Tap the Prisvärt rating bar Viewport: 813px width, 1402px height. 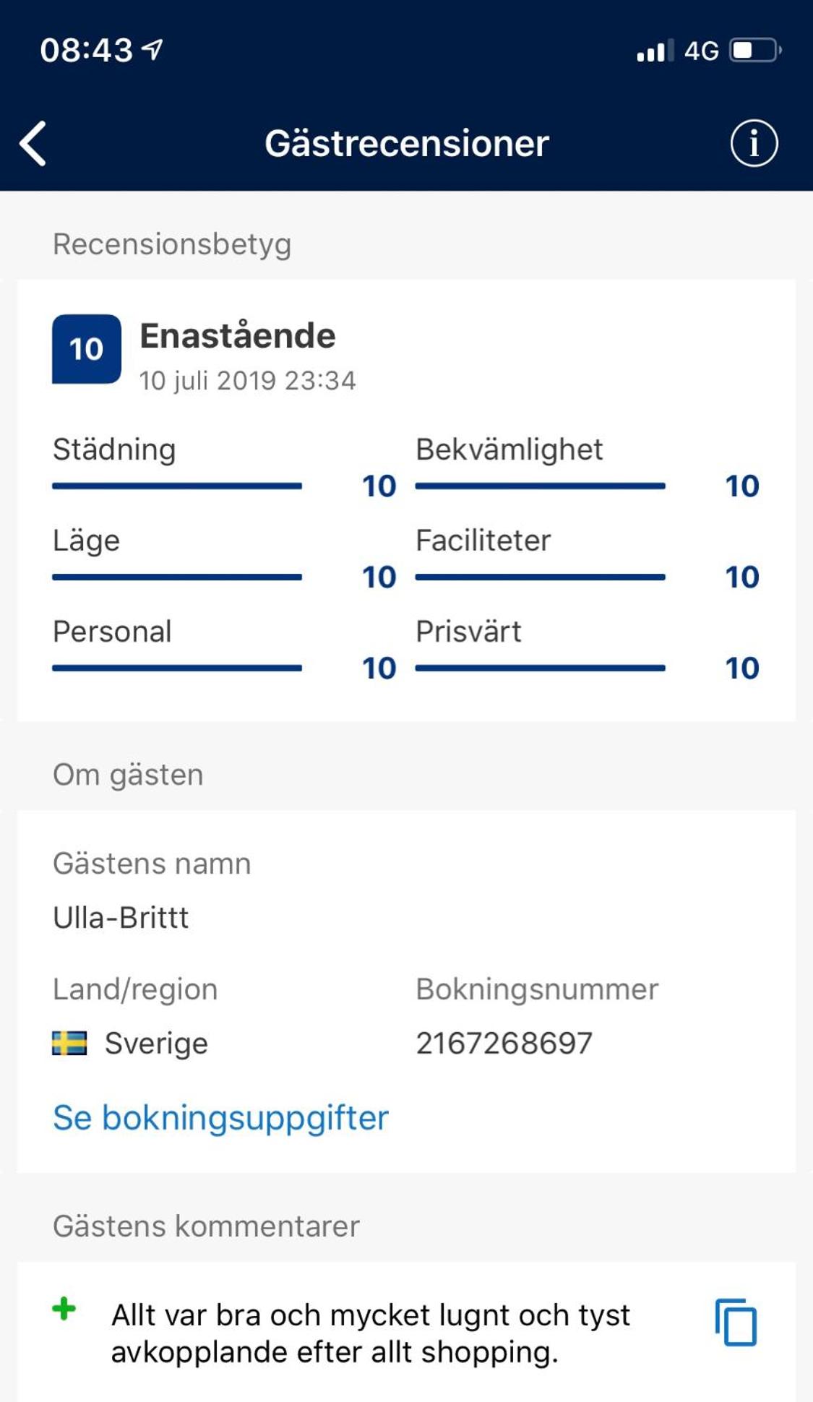(541, 668)
